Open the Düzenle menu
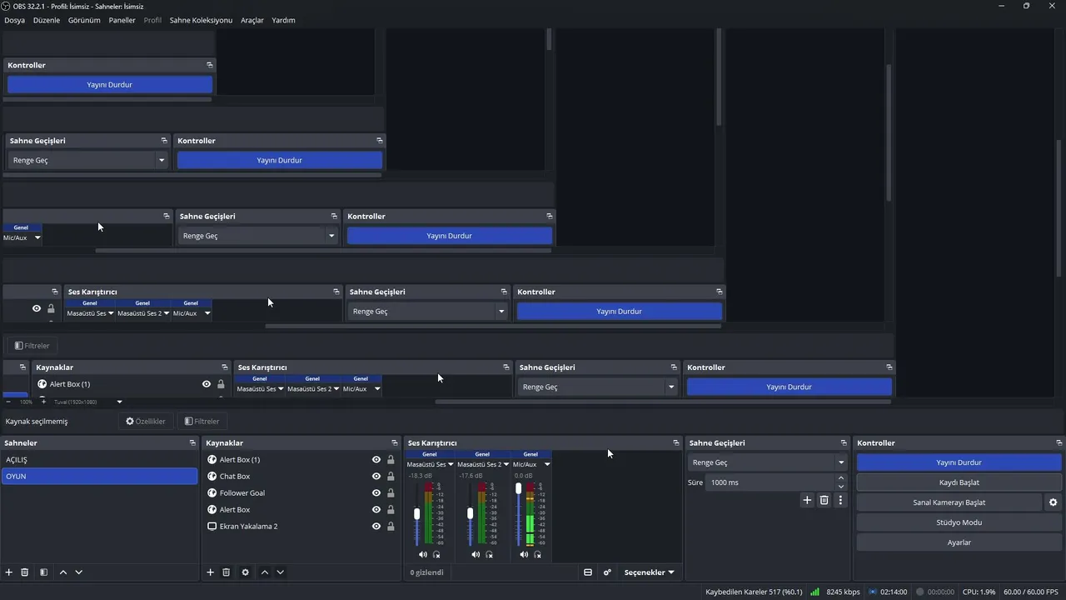The height and width of the screenshot is (600, 1066). click(x=47, y=20)
